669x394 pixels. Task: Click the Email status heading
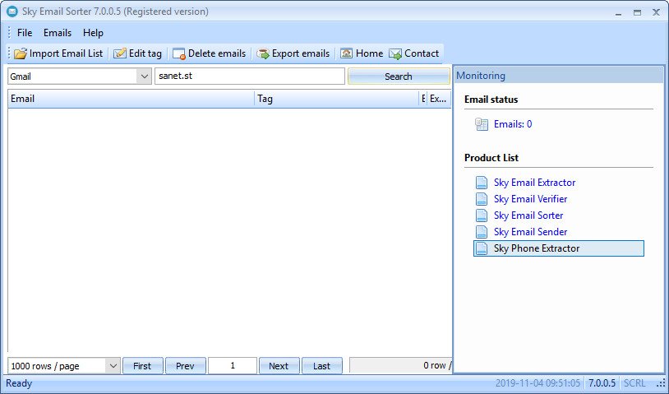coord(491,100)
